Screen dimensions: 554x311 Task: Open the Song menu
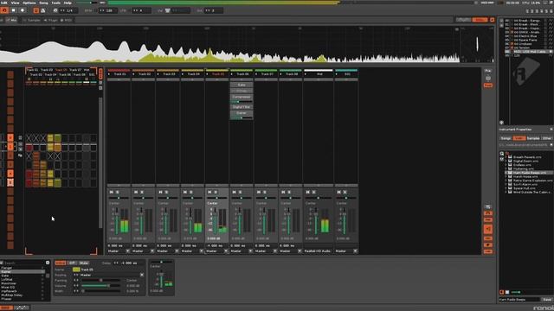point(43,3)
